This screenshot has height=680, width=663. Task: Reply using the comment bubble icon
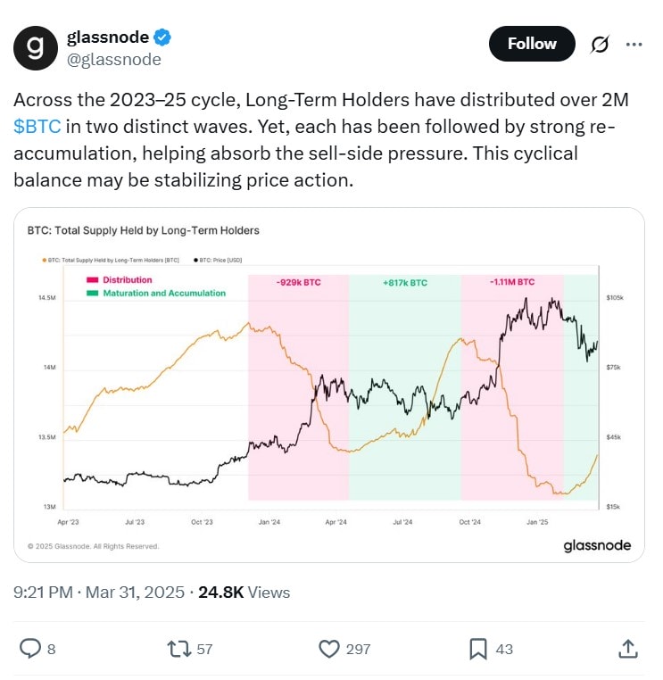click(29, 649)
